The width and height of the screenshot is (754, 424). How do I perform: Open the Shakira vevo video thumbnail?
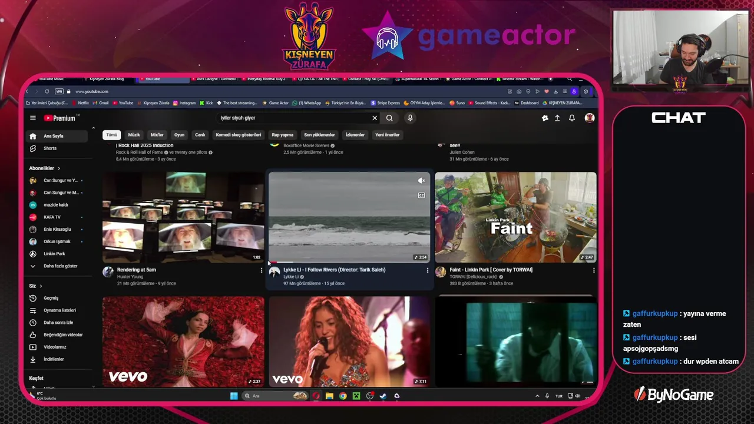tap(349, 342)
